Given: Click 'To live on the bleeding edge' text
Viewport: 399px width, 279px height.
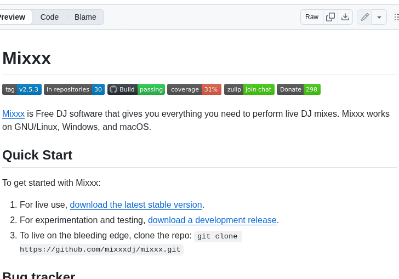Looking at the screenshot, I should (75, 236).
